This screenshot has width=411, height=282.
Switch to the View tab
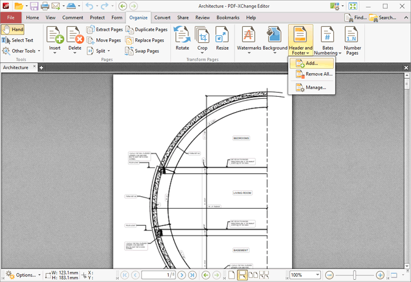click(x=50, y=17)
